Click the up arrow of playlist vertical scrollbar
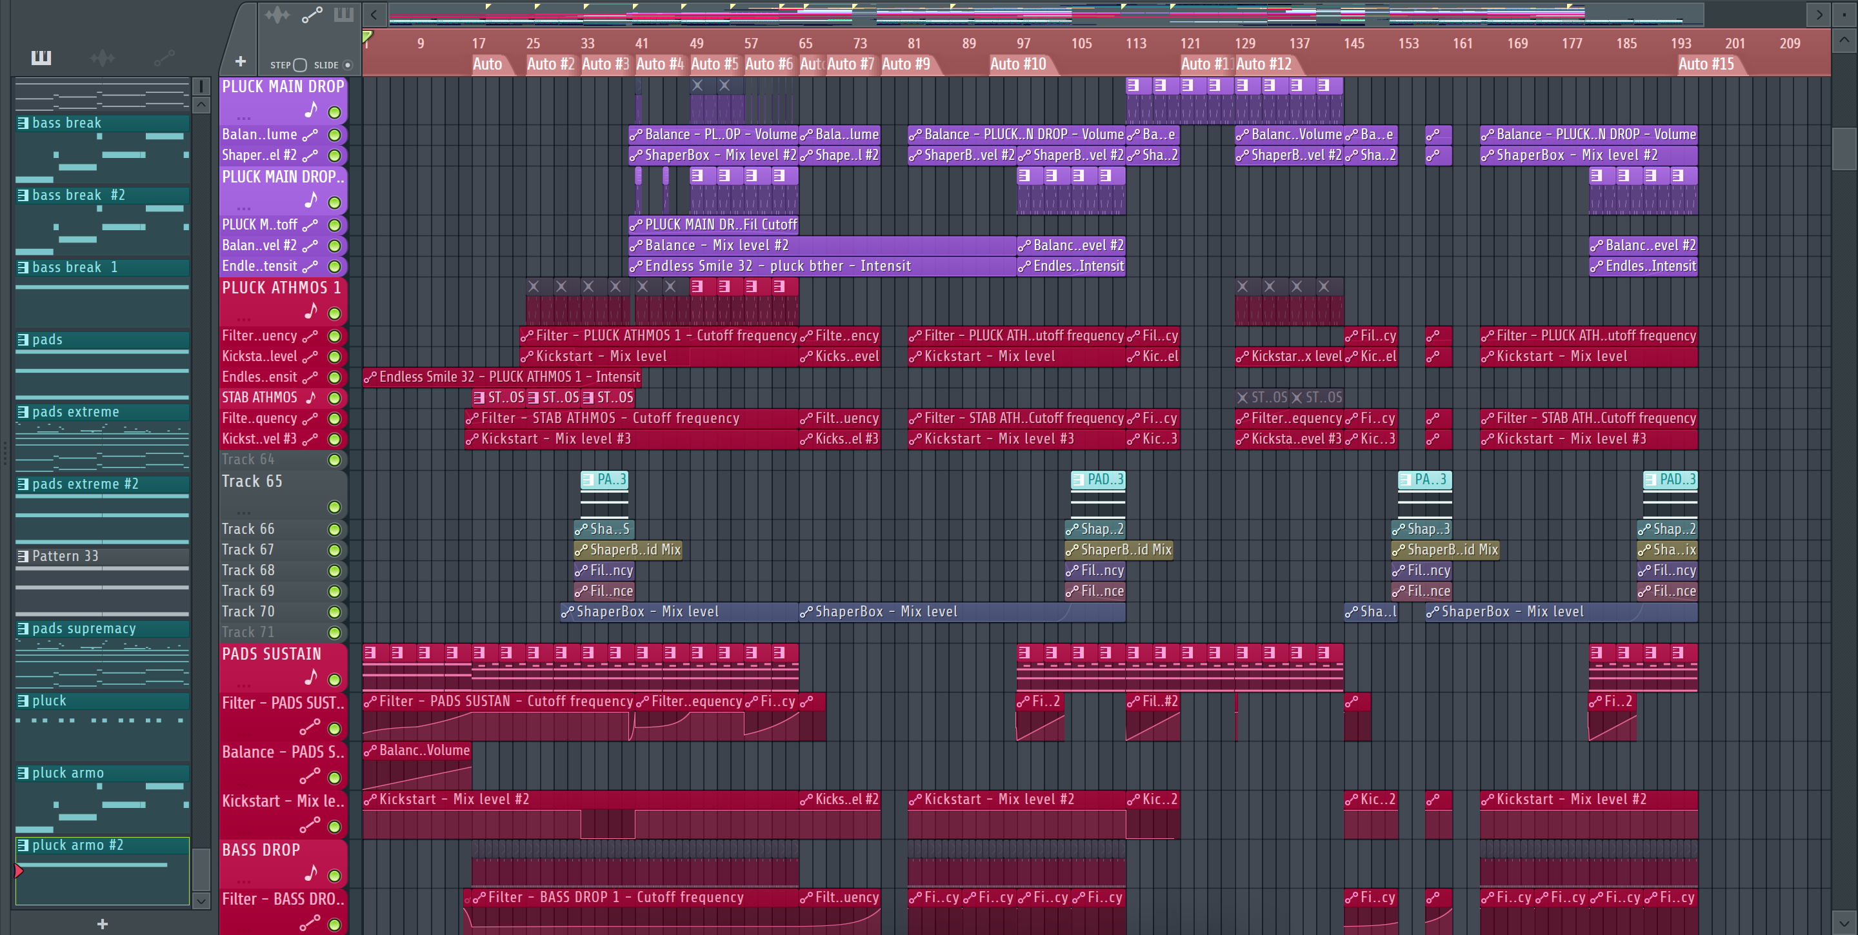This screenshot has height=935, width=1858. tap(1844, 41)
